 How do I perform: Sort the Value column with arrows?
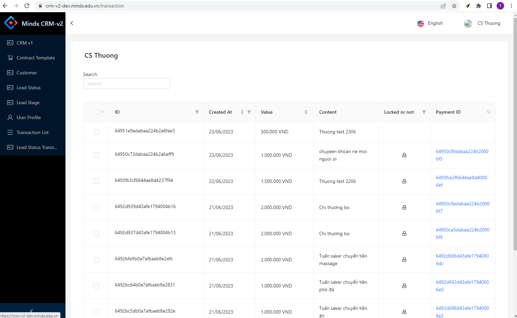point(306,112)
